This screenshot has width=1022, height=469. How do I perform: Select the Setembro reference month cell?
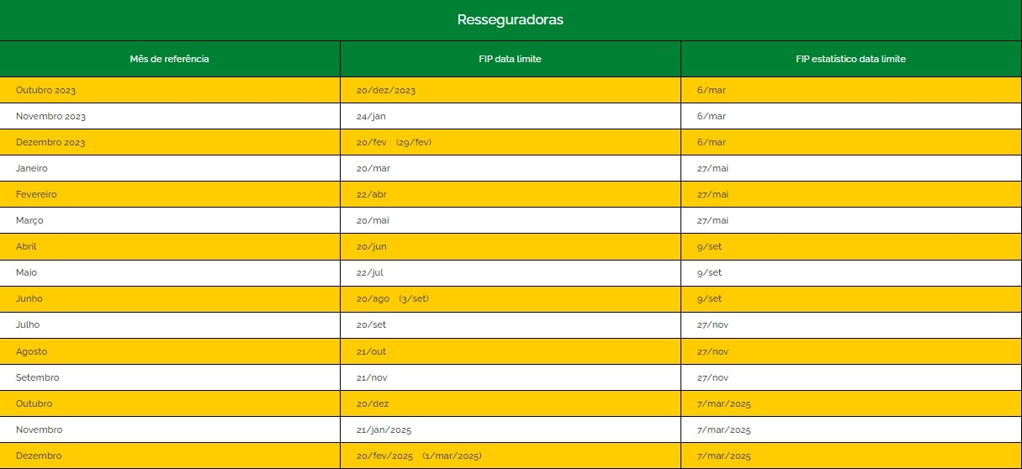click(170, 377)
